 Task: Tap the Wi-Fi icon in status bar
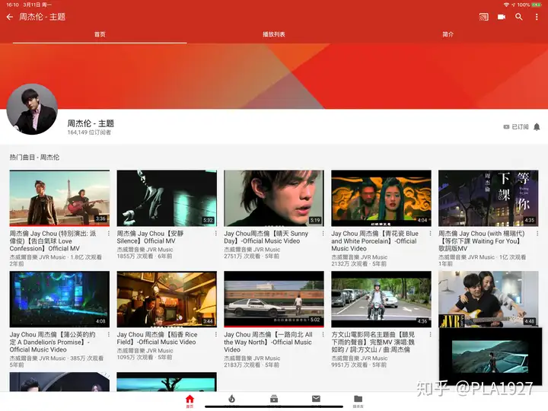(x=506, y=5)
